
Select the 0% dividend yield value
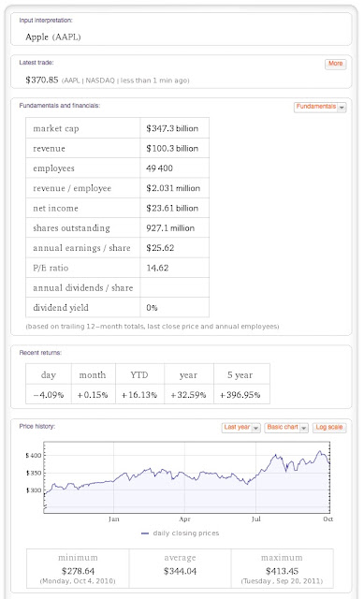click(x=152, y=308)
